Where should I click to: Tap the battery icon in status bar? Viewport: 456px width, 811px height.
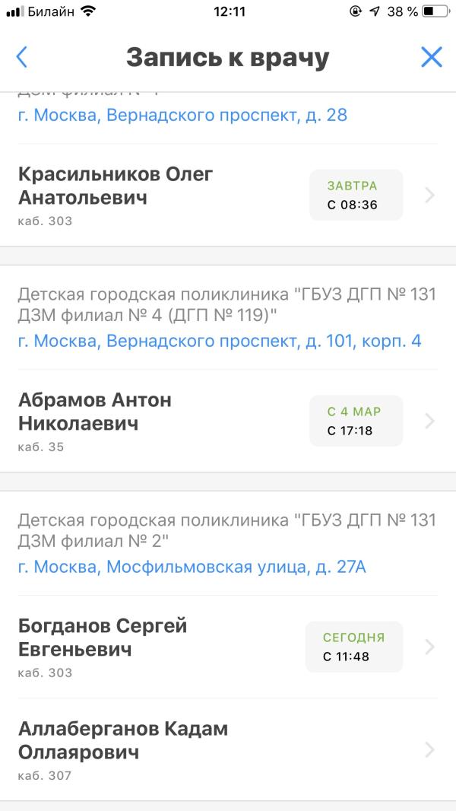pos(435,11)
